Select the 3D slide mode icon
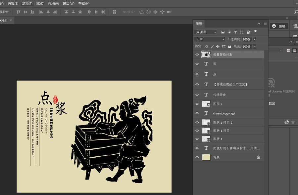Image resolution: width=298 pixels, height=195 pixels. click(x=162, y=12)
